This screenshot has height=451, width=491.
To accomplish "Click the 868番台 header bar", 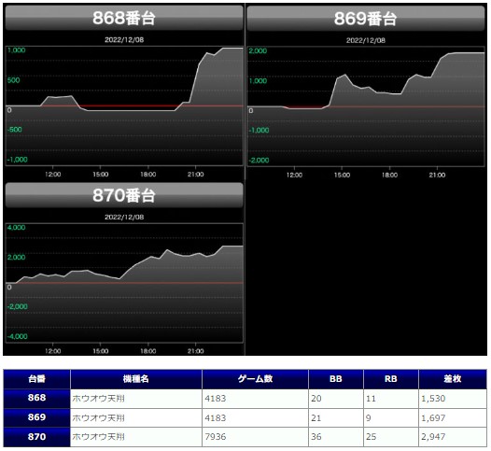I will coord(124,18).
